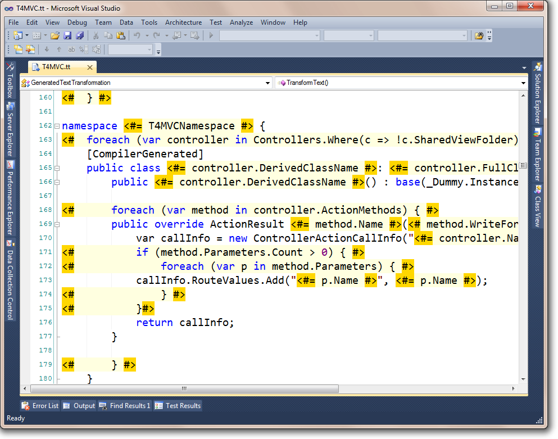Open the Error List panel

pyautogui.click(x=40, y=406)
